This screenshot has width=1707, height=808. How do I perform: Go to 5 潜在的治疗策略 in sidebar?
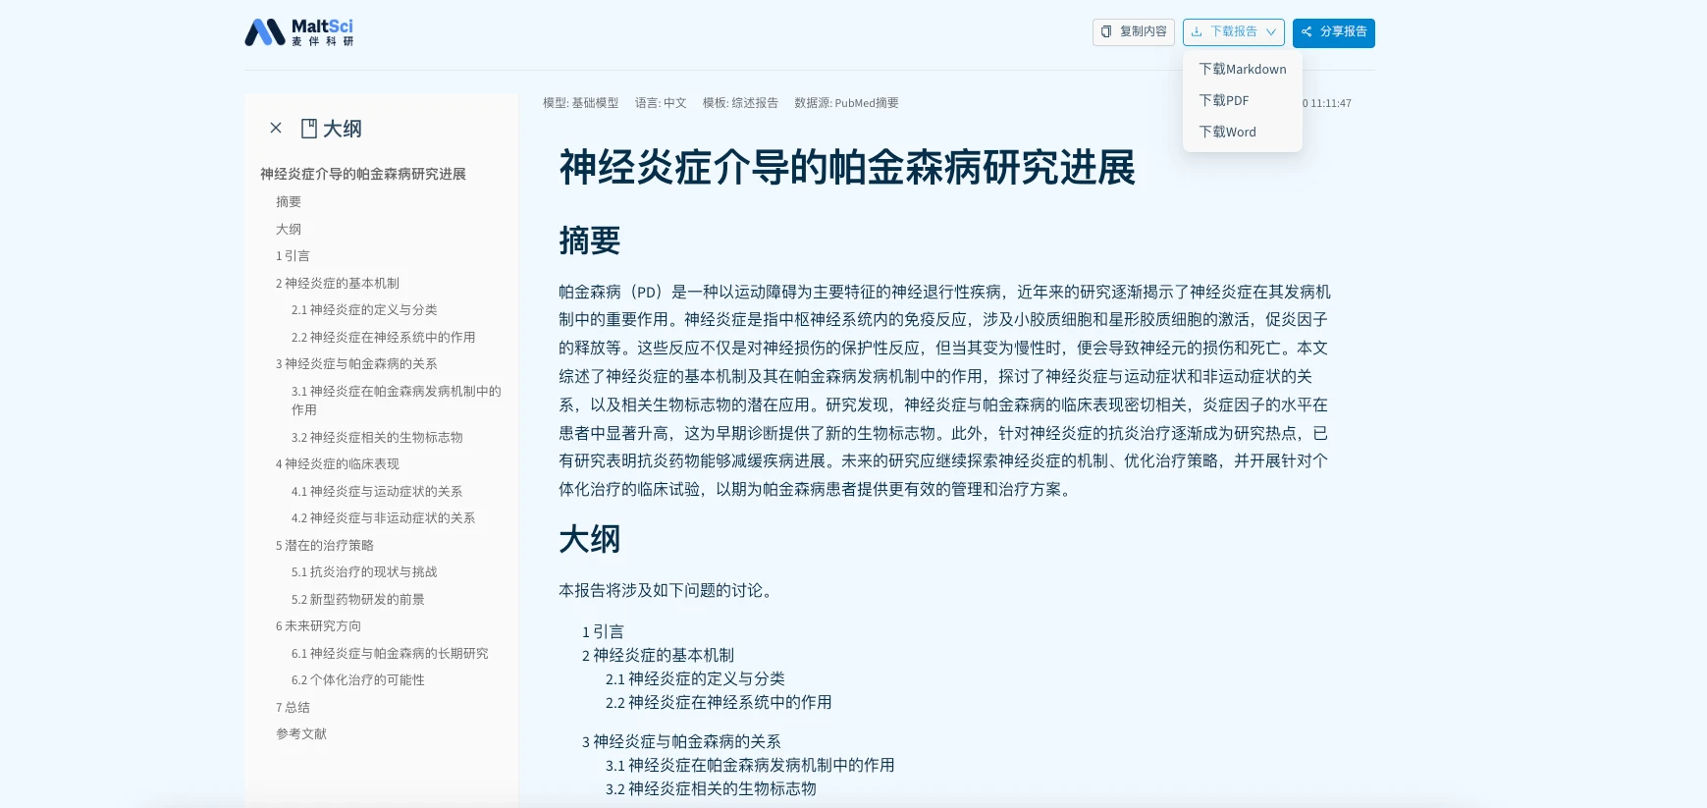click(325, 545)
